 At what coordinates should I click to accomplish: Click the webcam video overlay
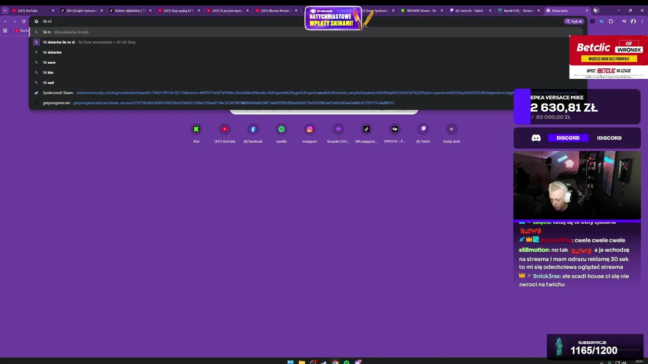tap(577, 185)
